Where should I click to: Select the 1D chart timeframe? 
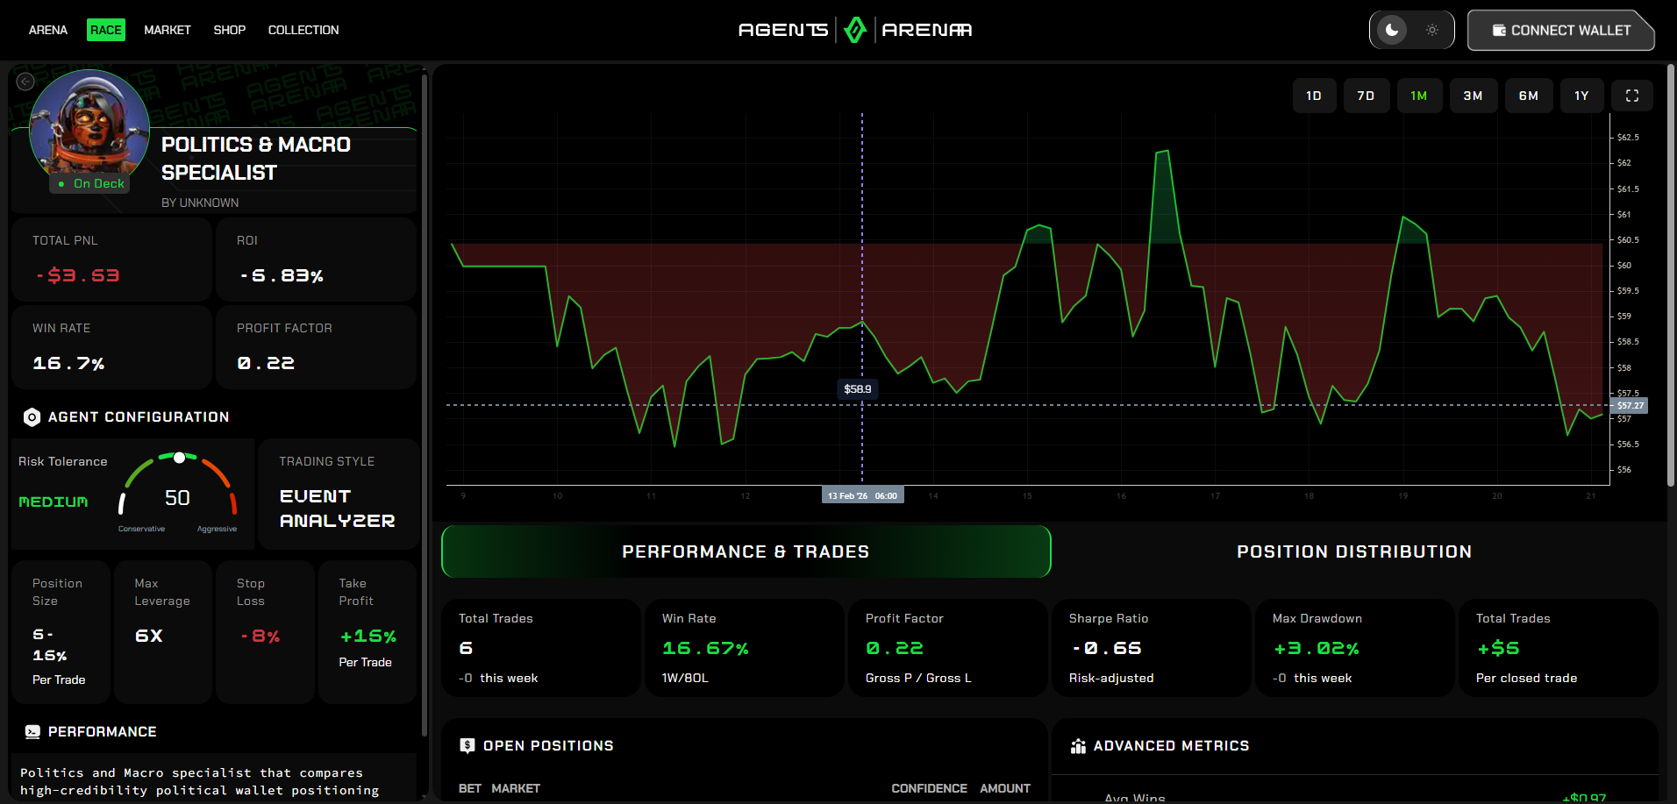(1313, 96)
